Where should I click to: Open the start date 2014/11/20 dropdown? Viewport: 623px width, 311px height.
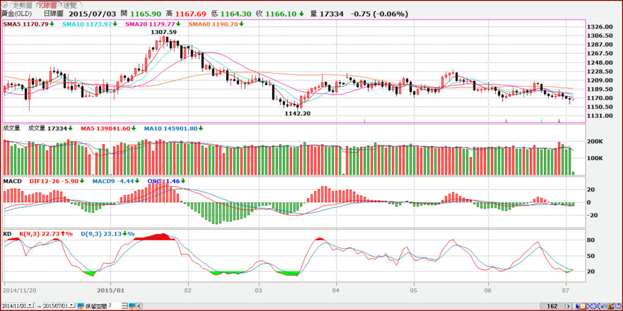point(30,306)
